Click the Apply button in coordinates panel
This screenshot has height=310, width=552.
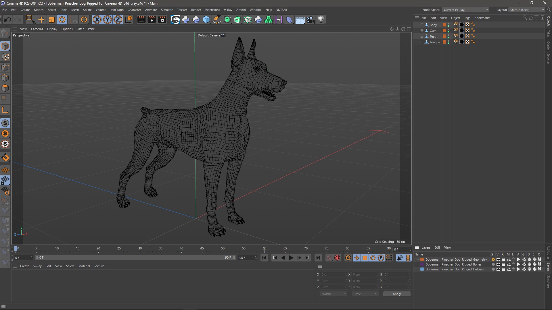point(396,294)
